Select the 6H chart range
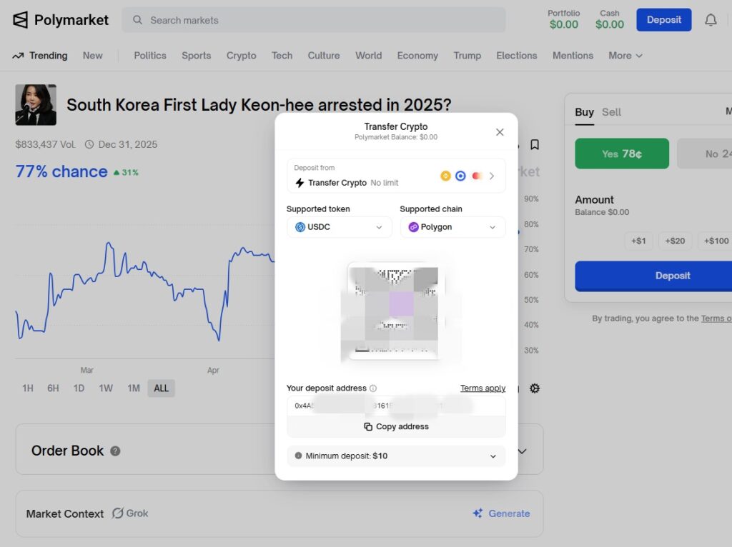 click(x=53, y=388)
